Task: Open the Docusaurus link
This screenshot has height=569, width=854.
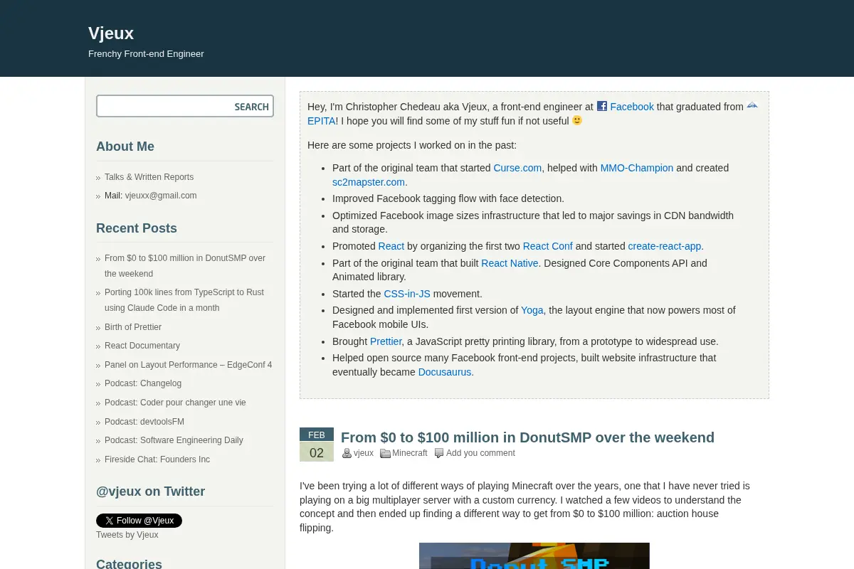Action: tap(445, 372)
